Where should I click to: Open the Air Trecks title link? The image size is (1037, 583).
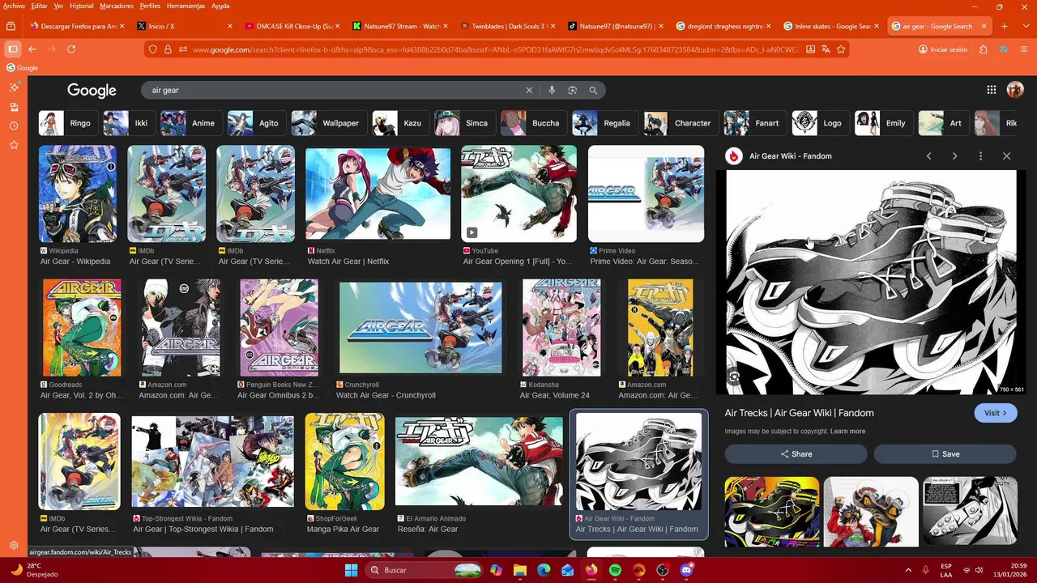(x=799, y=413)
